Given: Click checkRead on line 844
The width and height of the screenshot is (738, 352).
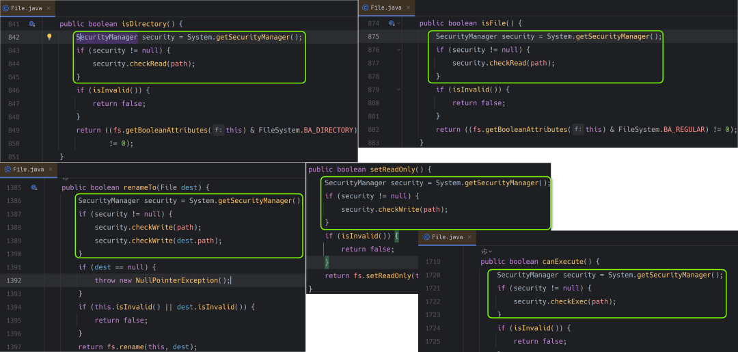Looking at the screenshot, I should (148, 64).
